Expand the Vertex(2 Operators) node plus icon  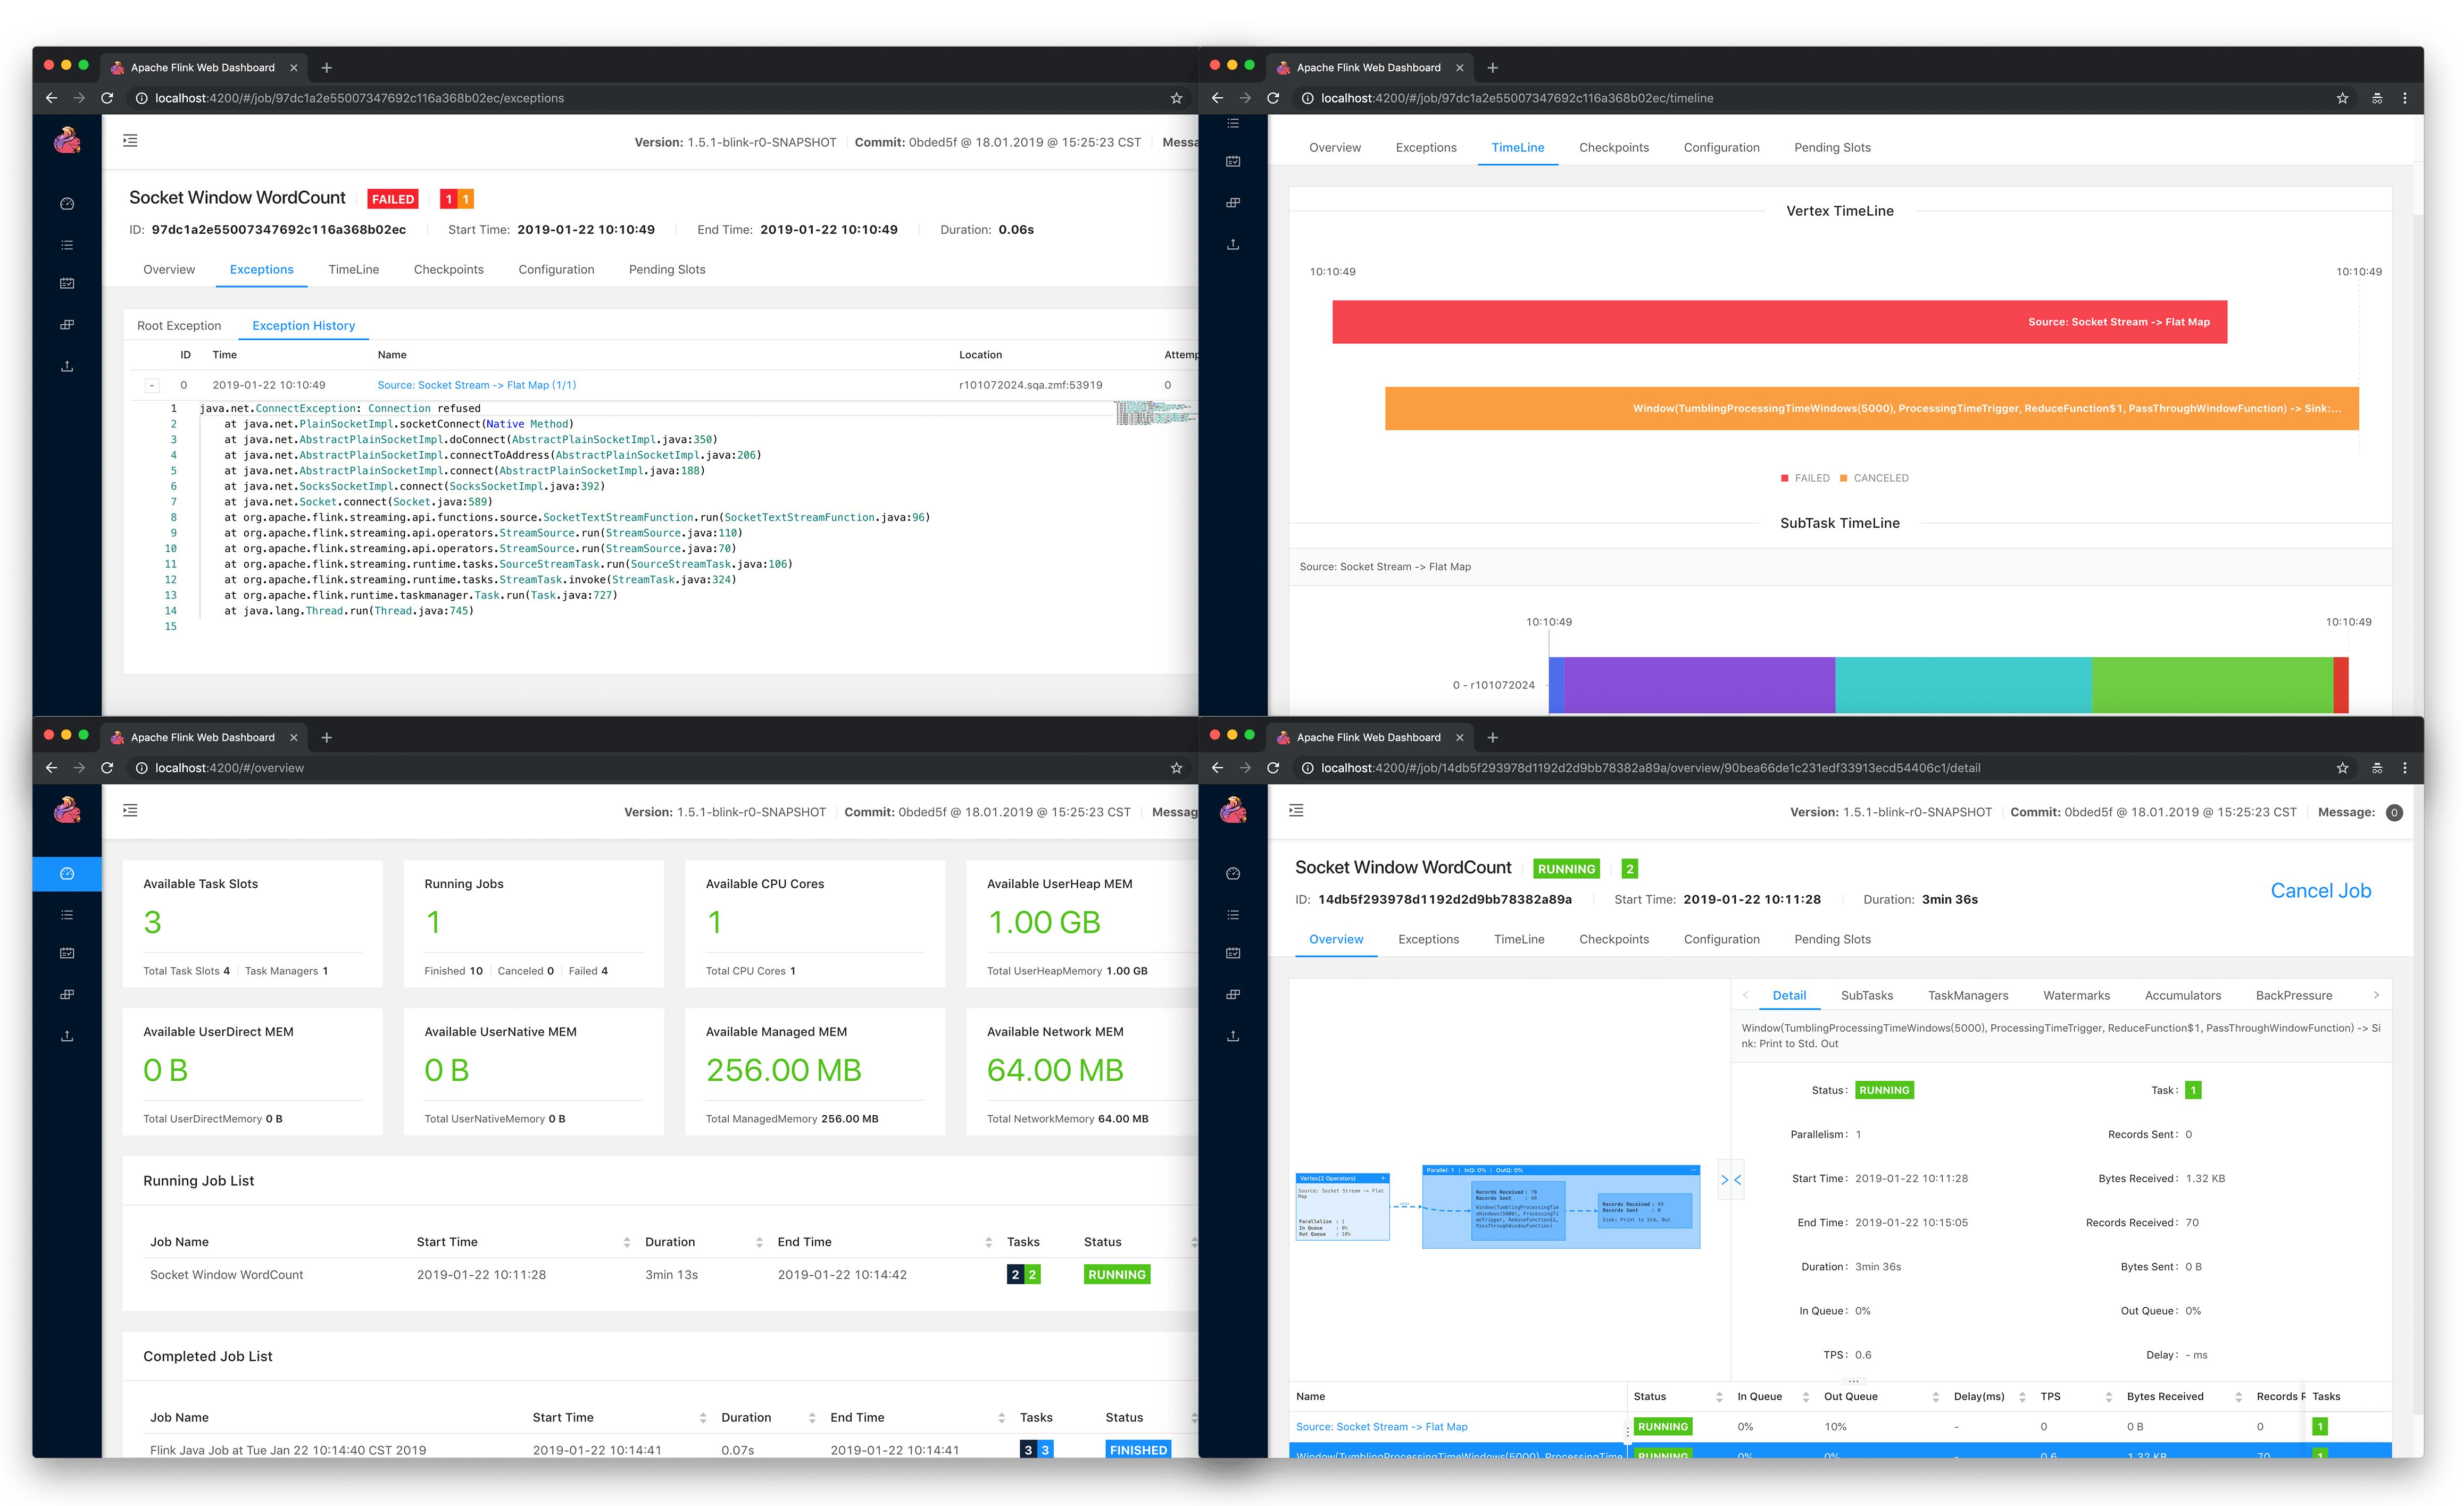click(1383, 1178)
